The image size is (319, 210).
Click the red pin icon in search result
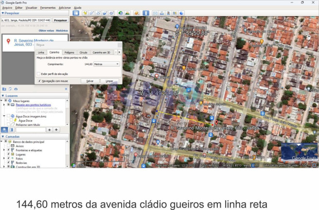coord(8,41)
